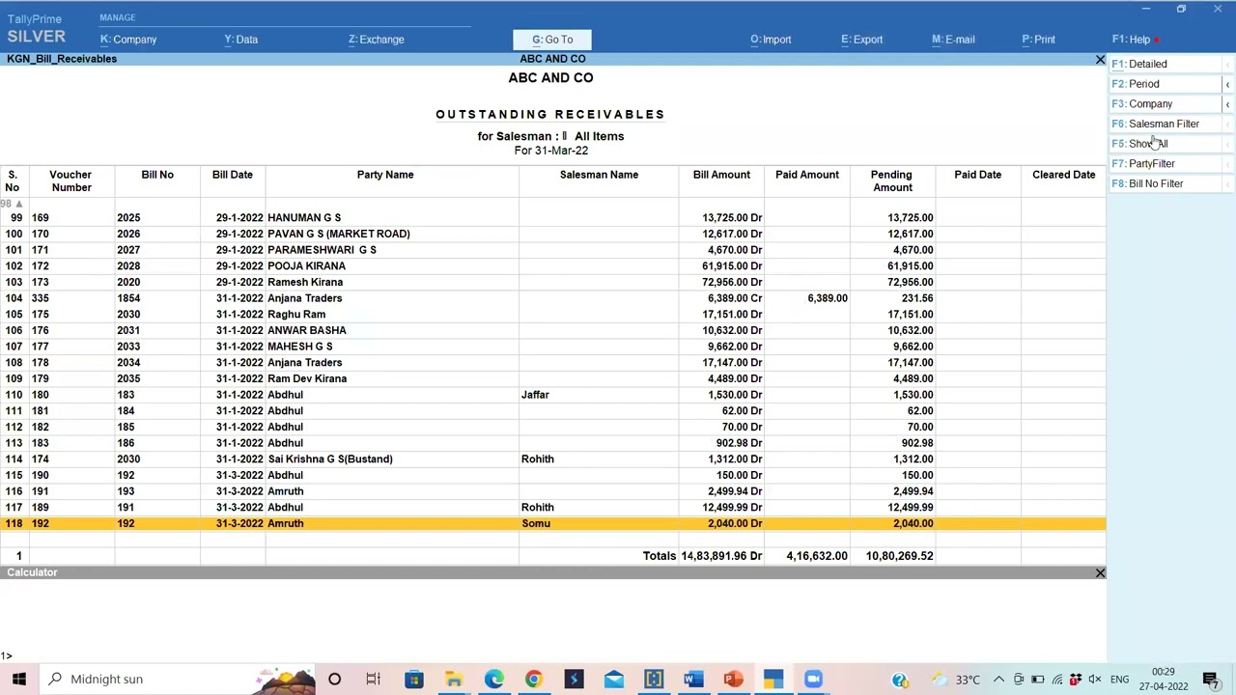Screen dimensions: 1236x695
Task: Click the weather 33°C tray widget
Action: pyautogui.click(x=956, y=680)
